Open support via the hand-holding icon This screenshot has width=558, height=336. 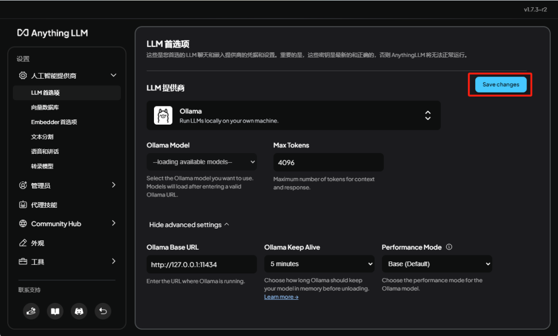[x=32, y=311]
